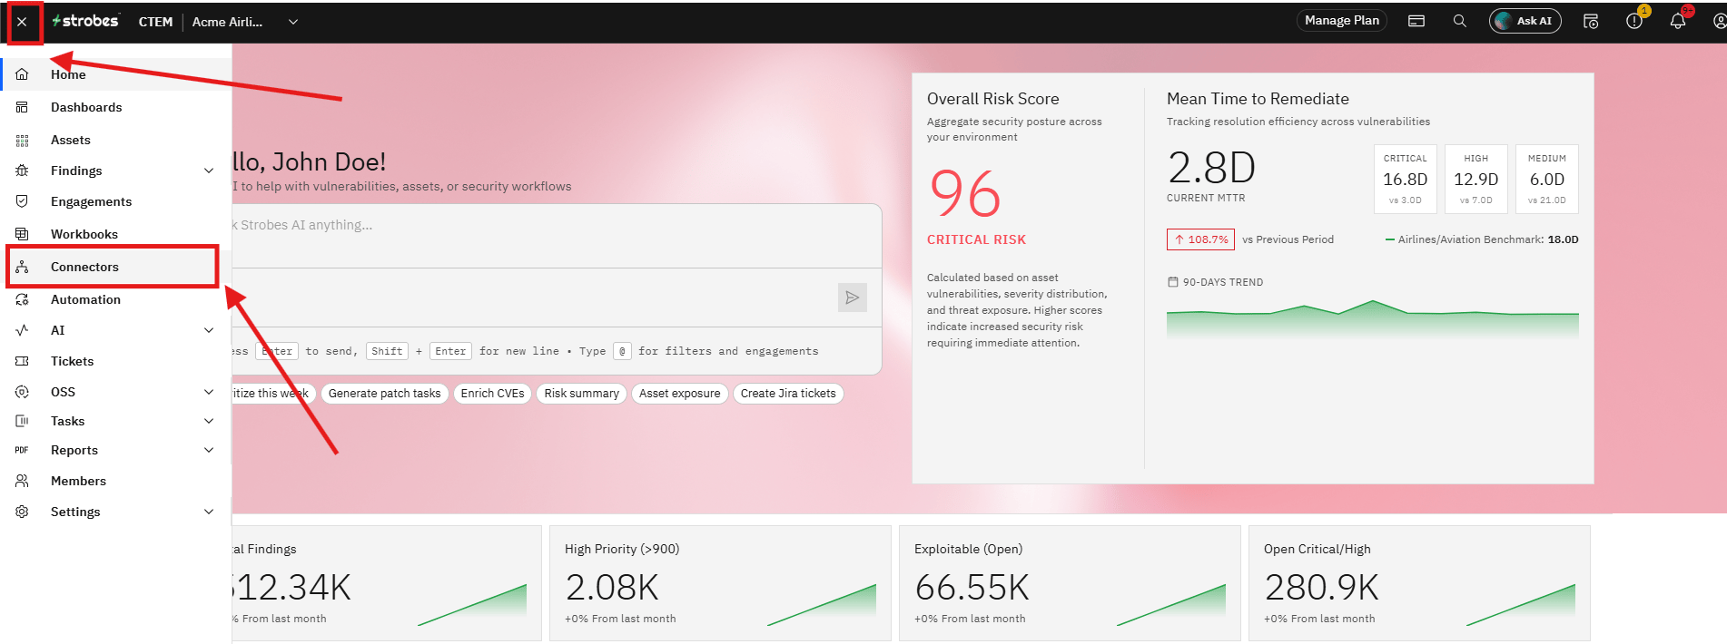Choose the Generate patch tasks suggestion
1727x644 pixels.
(384, 394)
